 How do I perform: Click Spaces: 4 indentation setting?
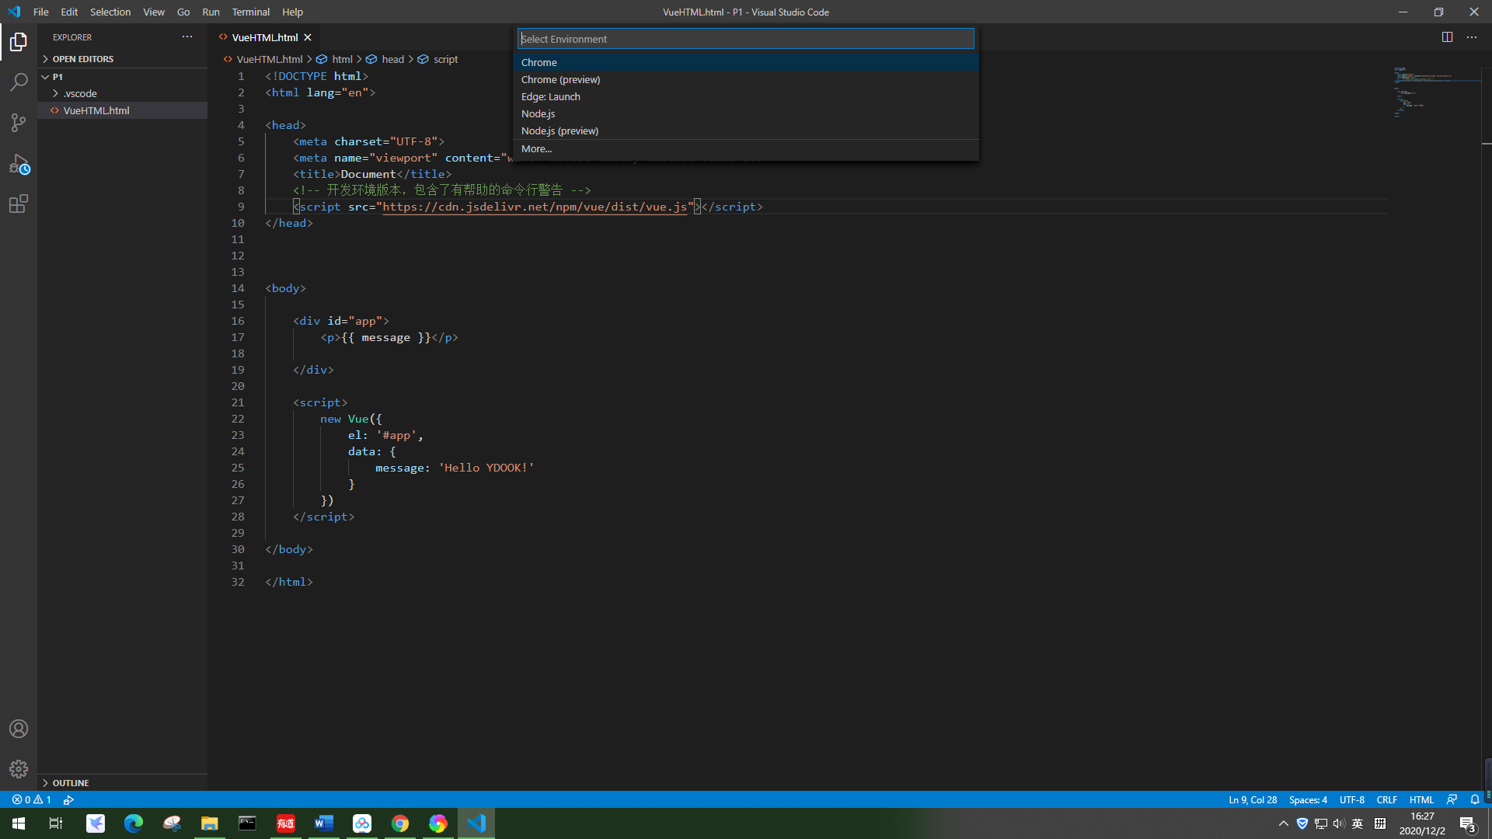click(x=1308, y=799)
